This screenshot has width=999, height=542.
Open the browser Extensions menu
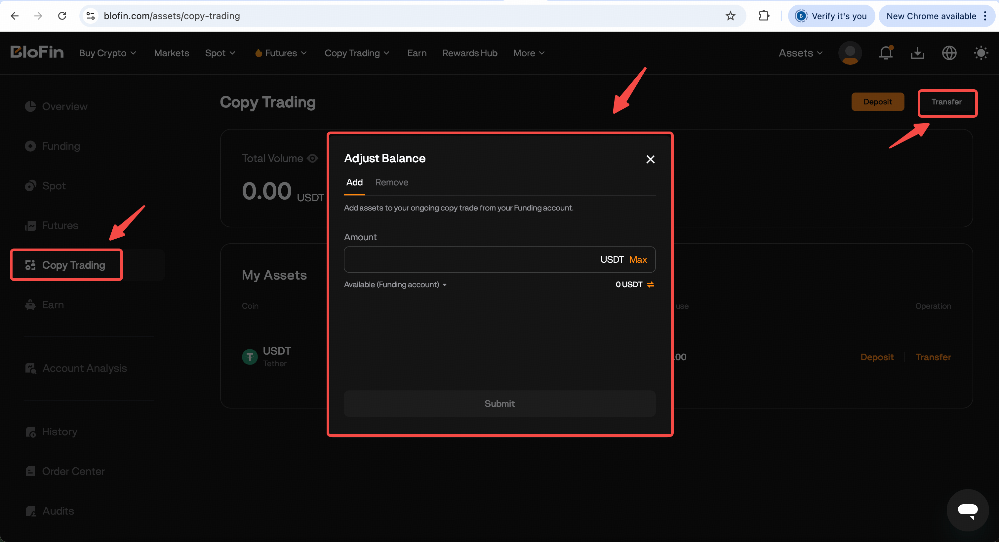pyautogui.click(x=764, y=16)
